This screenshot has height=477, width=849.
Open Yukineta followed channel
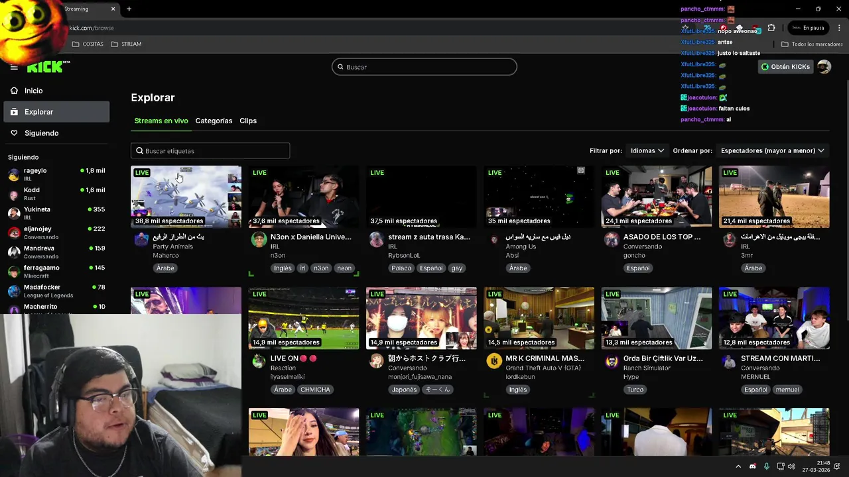[56, 213]
